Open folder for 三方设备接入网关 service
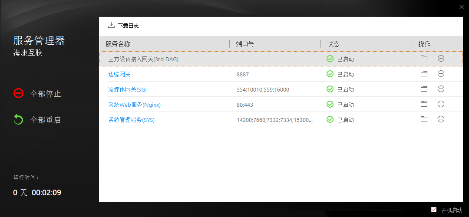The width and height of the screenshot is (469, 217). [424, 59]
